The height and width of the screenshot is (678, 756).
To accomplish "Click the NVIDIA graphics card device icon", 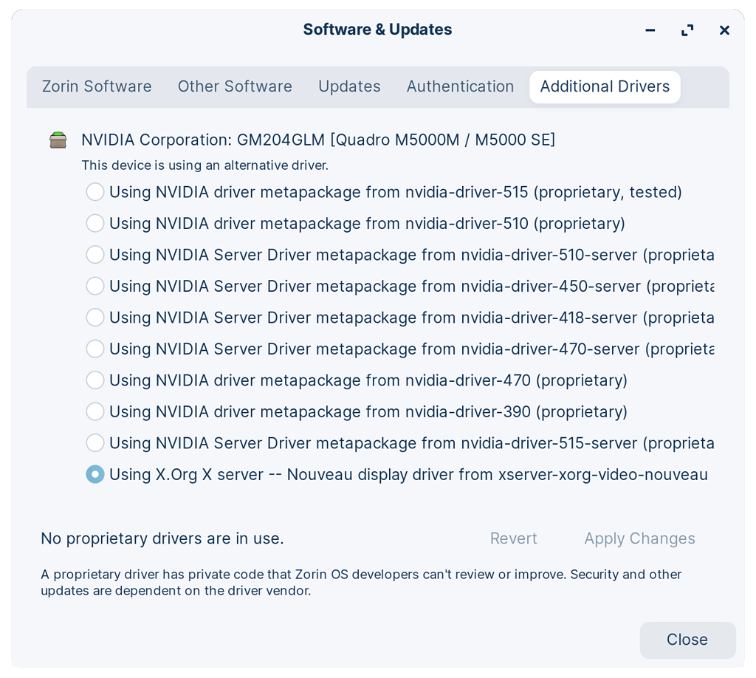I will (x=58, y=140).
